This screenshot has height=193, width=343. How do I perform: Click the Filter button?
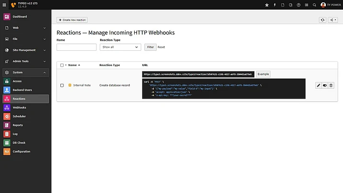coord(150,47)
